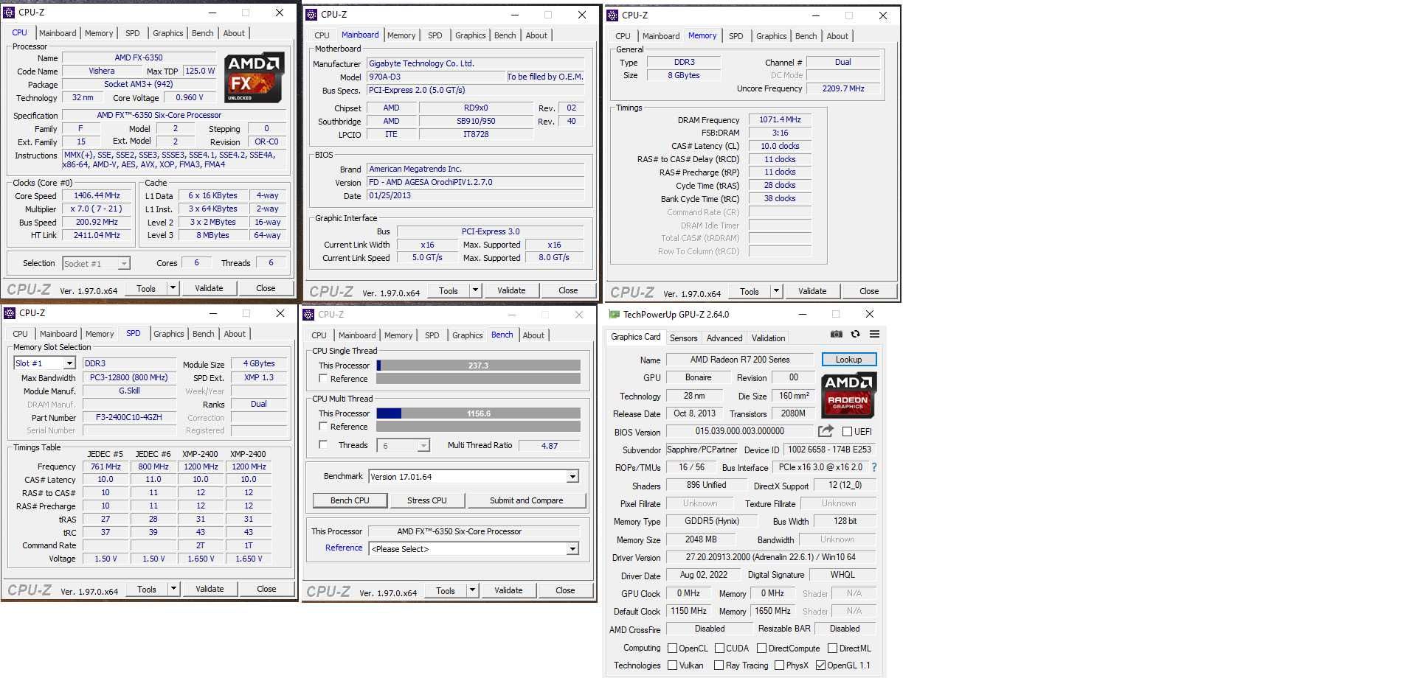Image resolution: width=1412 pixels, height=678 pixels.
Task: Click the TechPowerUp GPU-Z title bar icon
Action: tap(614, 314)
